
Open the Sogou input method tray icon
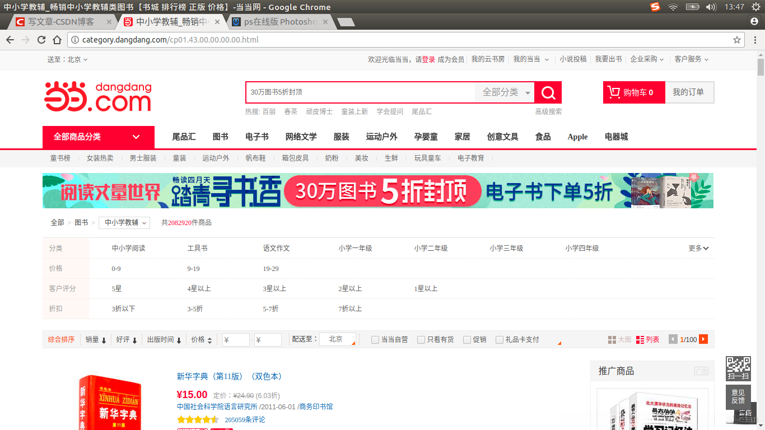[x=655, y=7]
